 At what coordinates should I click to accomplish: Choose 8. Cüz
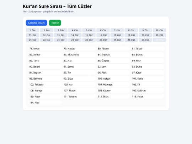(x=131, y=30)
